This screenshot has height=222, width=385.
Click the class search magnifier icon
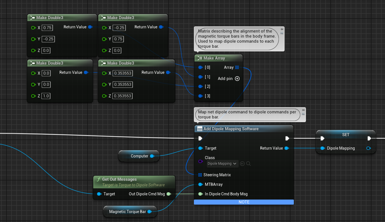(249, 164)
